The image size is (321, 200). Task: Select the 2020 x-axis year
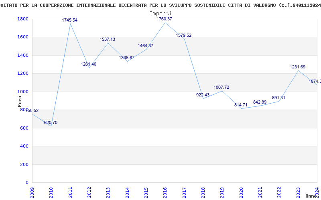[241, 192]
